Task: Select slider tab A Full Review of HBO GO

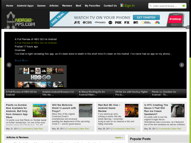Action: pos(22,93)
